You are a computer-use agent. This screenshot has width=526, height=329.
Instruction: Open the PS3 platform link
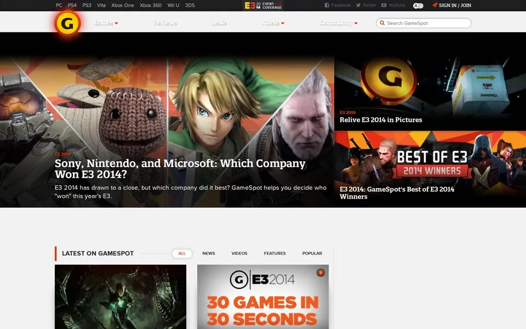click(x=87, y=5)
